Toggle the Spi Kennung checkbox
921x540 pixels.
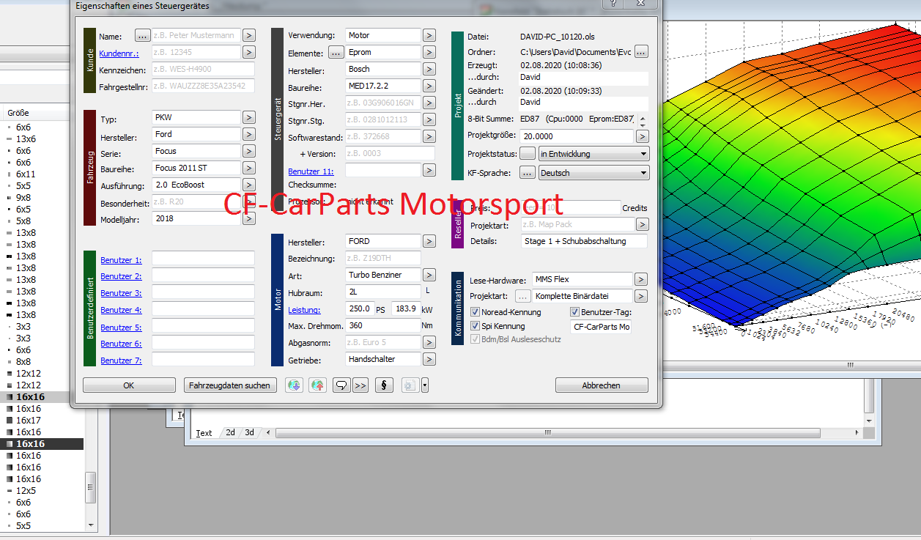pyautogui.click(x=476, y=326)
